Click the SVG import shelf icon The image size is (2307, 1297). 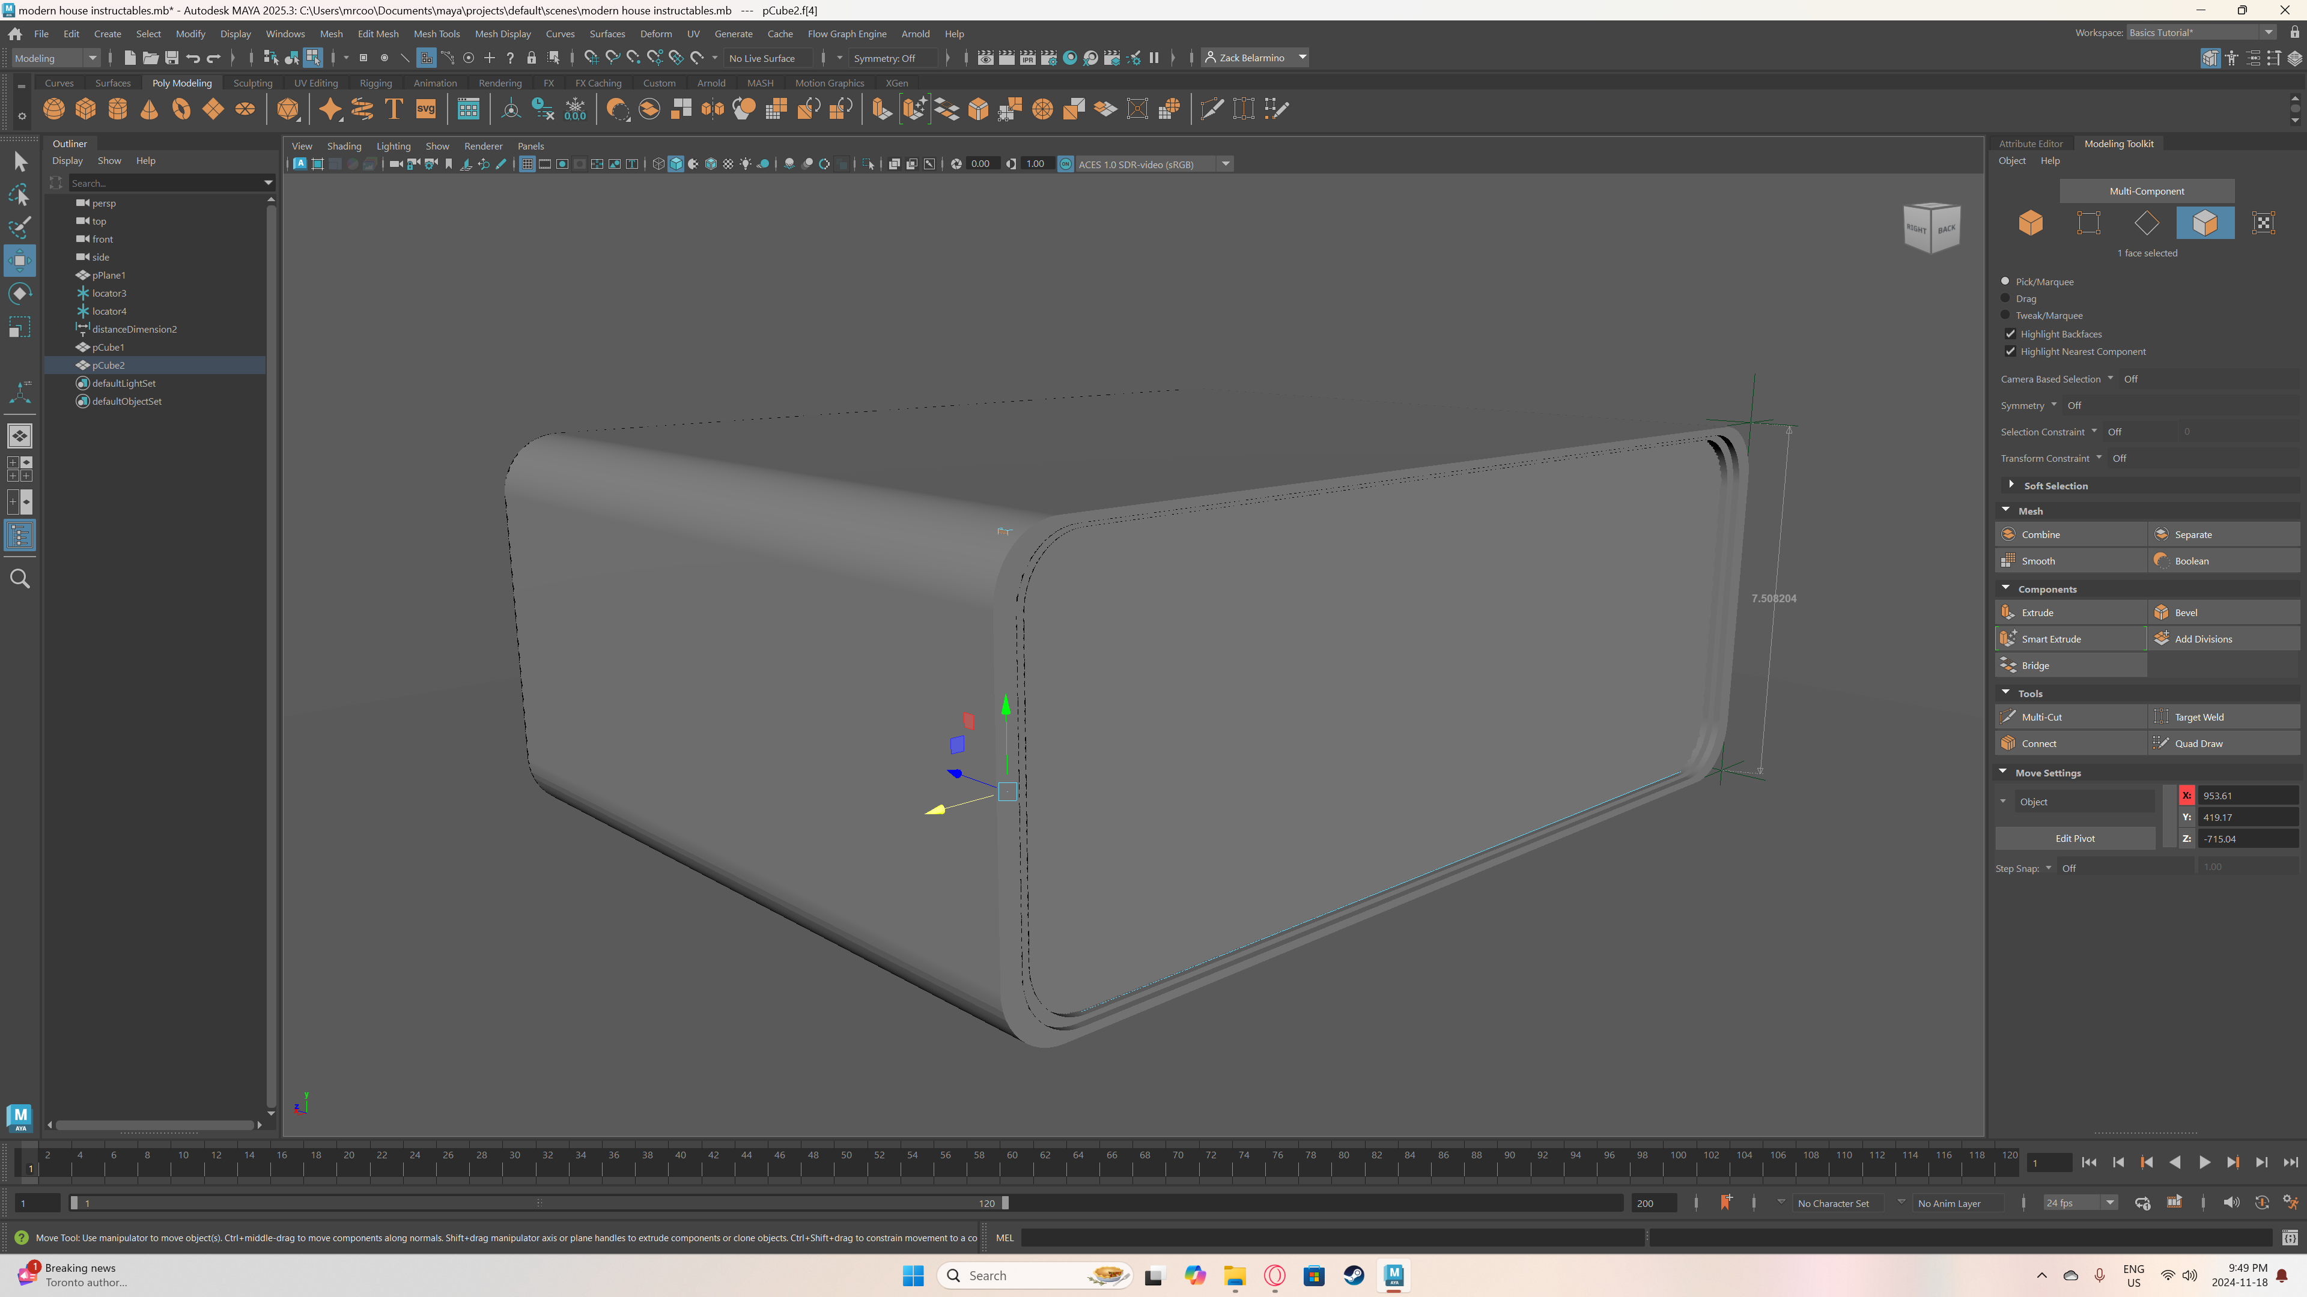(x=425, y=109)
